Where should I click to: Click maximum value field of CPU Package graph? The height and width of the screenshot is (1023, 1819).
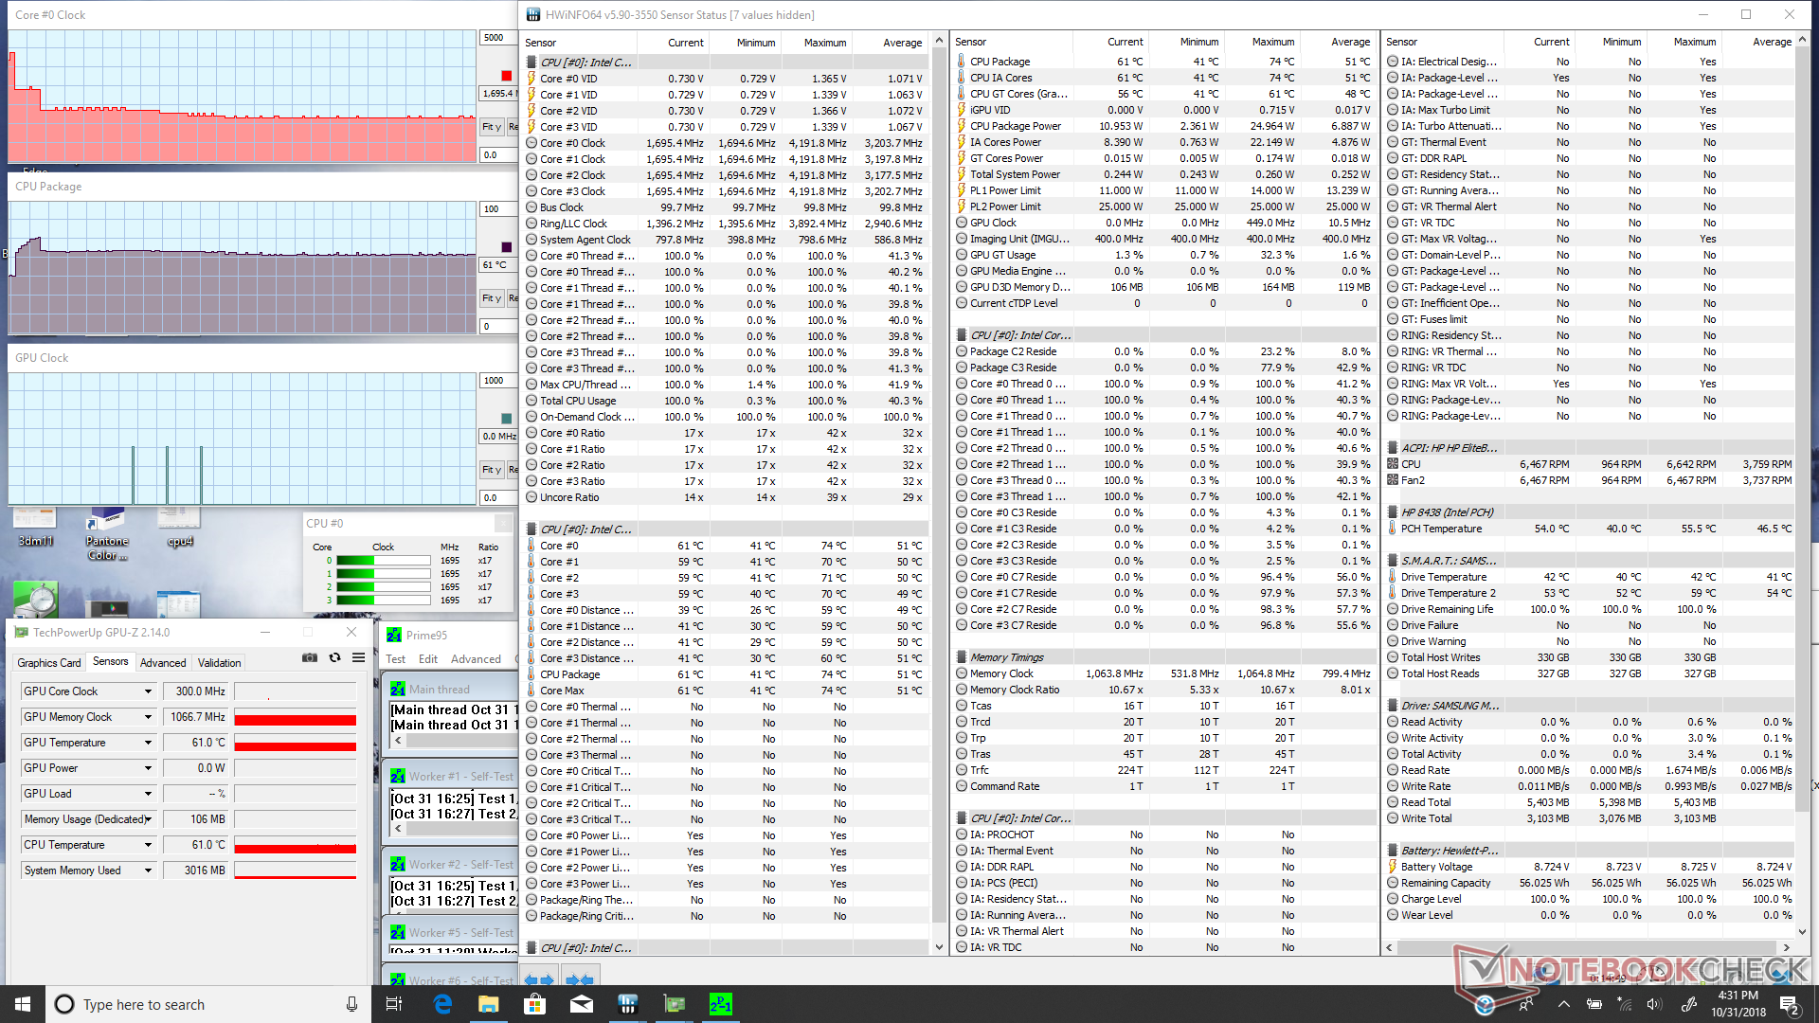[497, 209]
